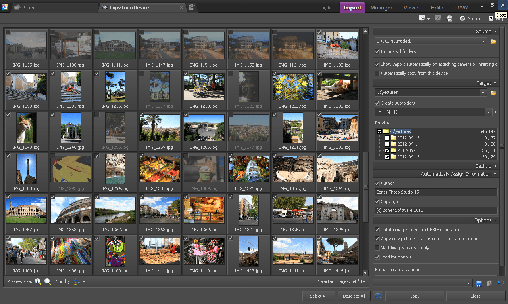This screenshot has height=304, width=508.
Task: Click the zoom-in preview size magnifier
Action: (x=38, y=281)
